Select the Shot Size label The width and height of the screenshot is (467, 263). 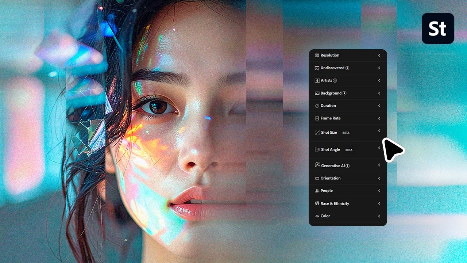[x=329, y=133]
